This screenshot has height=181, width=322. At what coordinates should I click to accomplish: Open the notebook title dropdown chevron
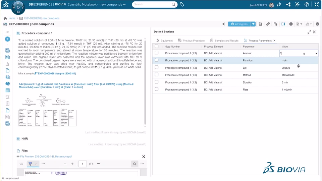coord(124,4)
